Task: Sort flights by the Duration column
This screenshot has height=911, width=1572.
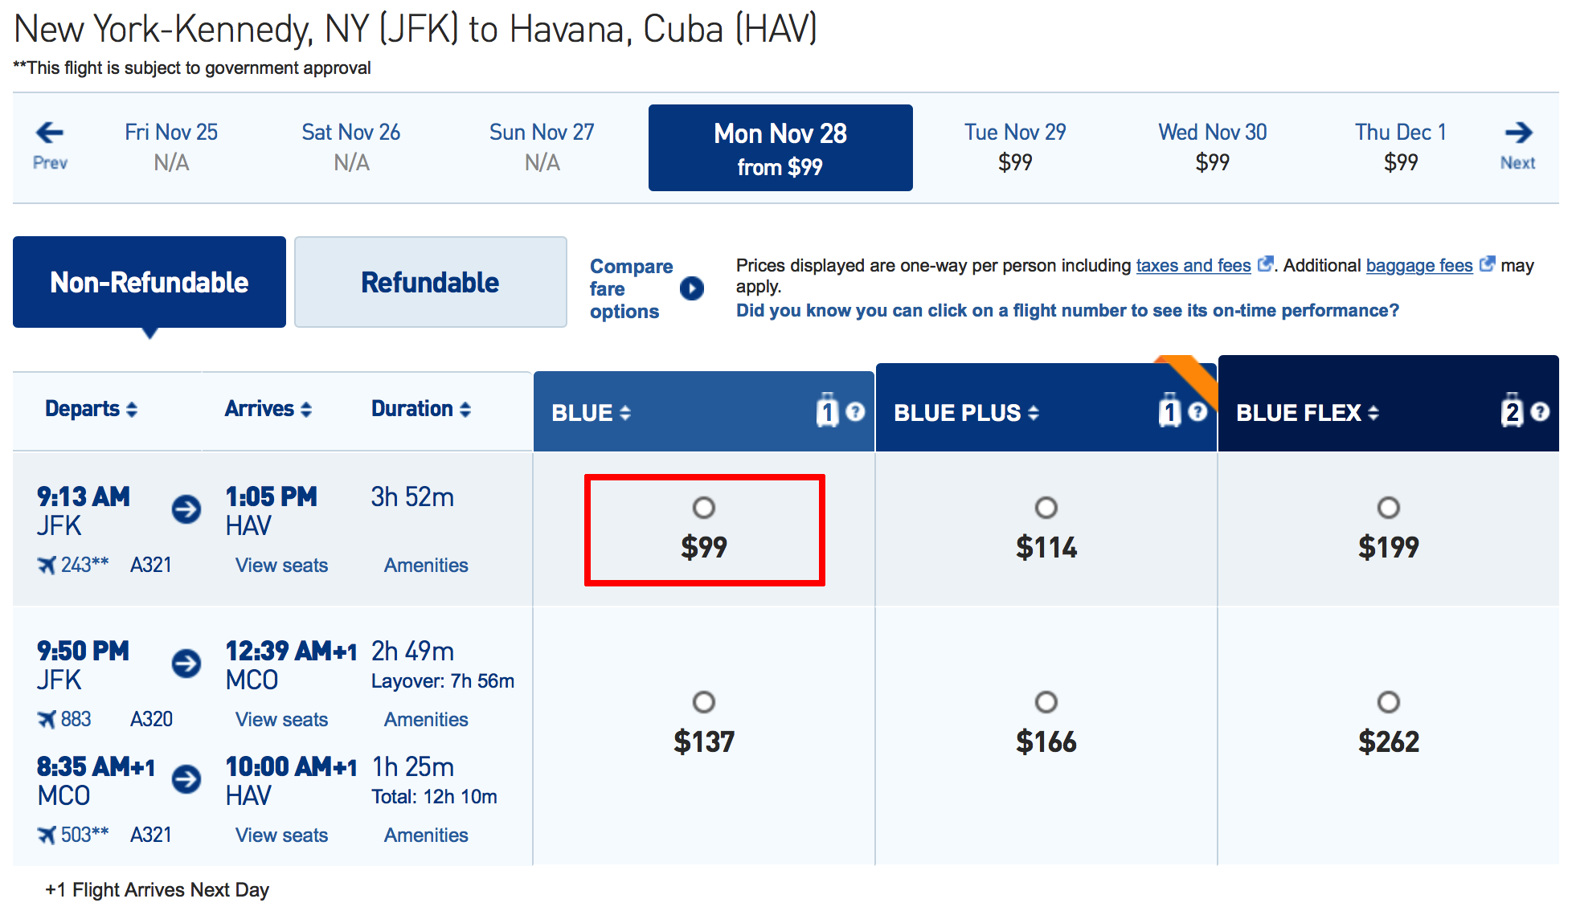Action: (x=466, y=408)
